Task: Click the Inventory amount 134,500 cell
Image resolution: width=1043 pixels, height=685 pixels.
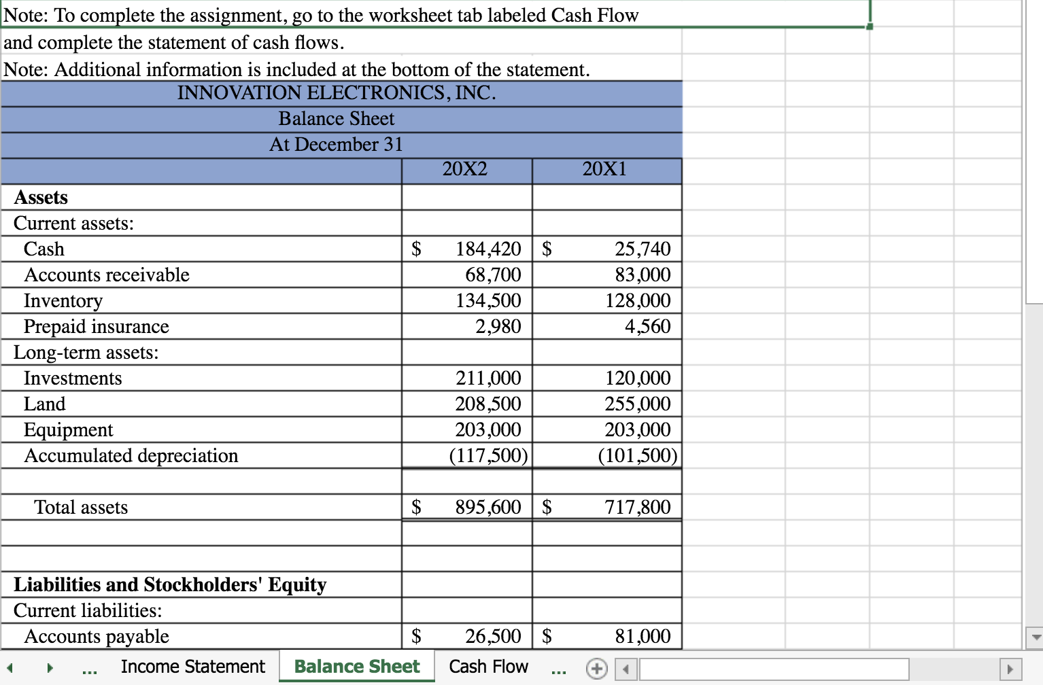Action: [x=466, y=300]
